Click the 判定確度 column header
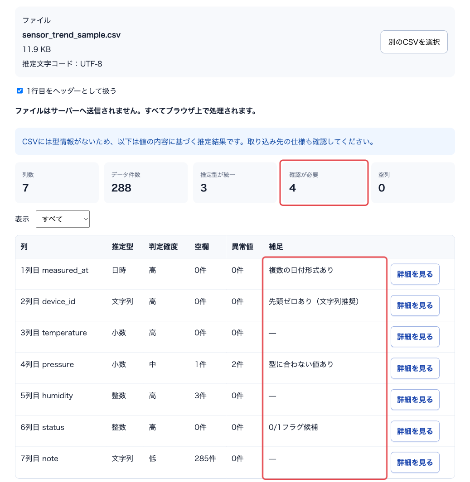The image size is (470, 482). (x=164, y=247)
